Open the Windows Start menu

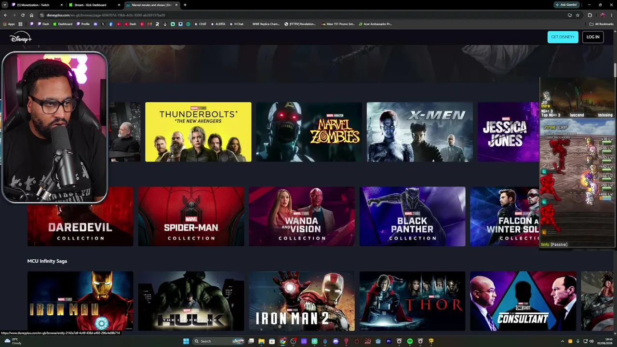click(x=186, y=341)
